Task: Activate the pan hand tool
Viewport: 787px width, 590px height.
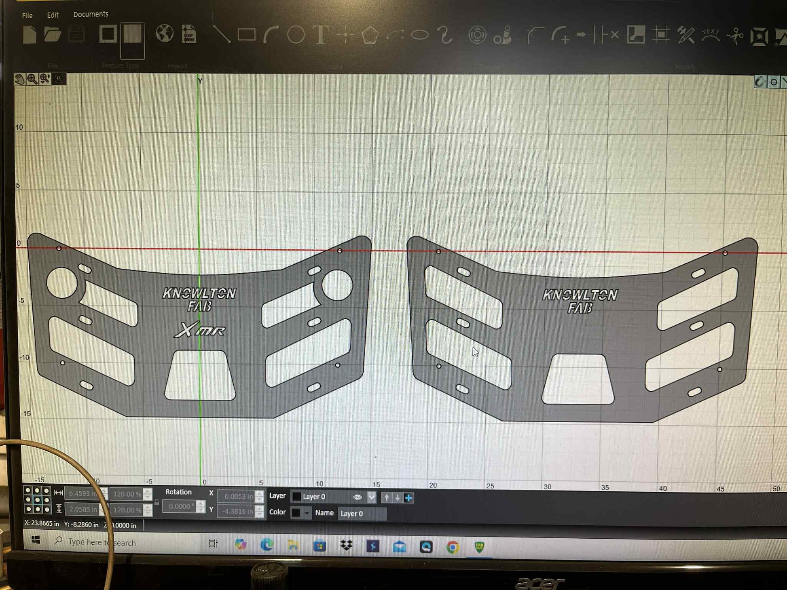Action: click(x=19, y=79)
